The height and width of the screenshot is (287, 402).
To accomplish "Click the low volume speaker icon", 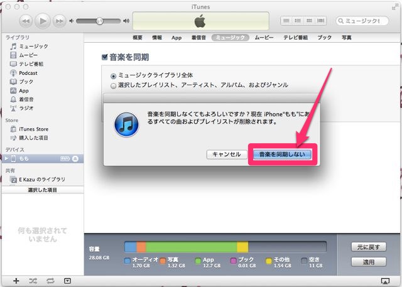I will coord(72,21).
